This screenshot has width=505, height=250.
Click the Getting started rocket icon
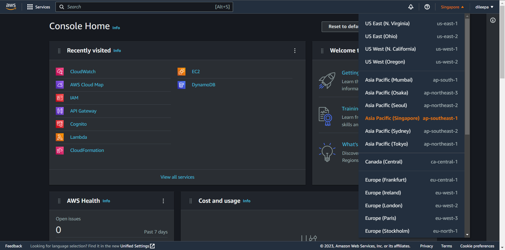[327, 81]
